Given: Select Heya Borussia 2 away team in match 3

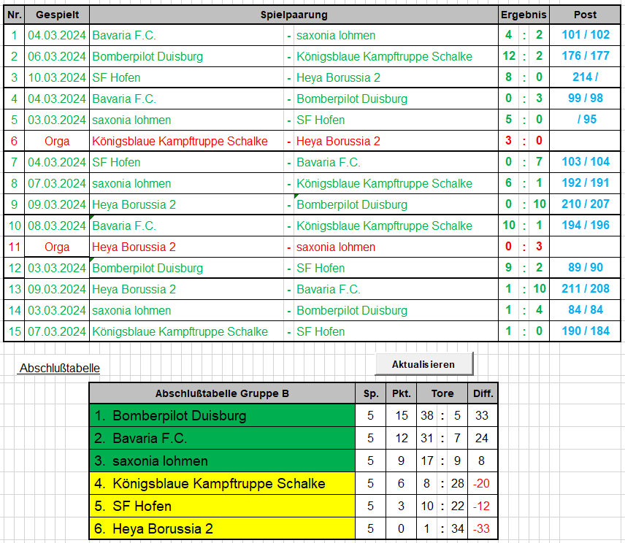Looking at the screenshot, I should point(396,77).
